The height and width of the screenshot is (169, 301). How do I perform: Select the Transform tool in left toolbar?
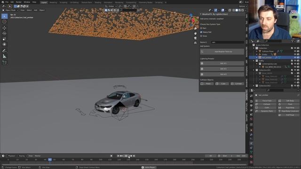pyautogui.click(x=4, y=44)
